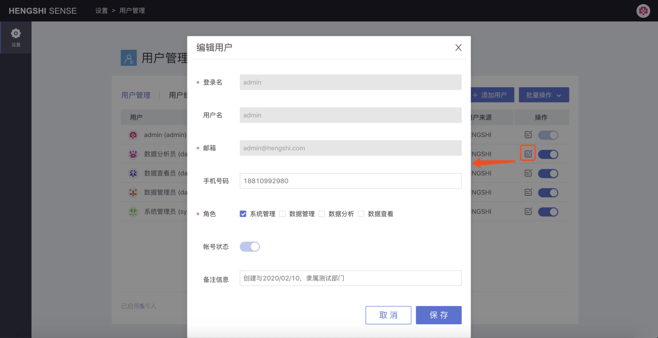Toggle the 帐号状态 account status switch
Image resolution: width=658 pixels, height=338 pixels.
(x=250, y=247)
